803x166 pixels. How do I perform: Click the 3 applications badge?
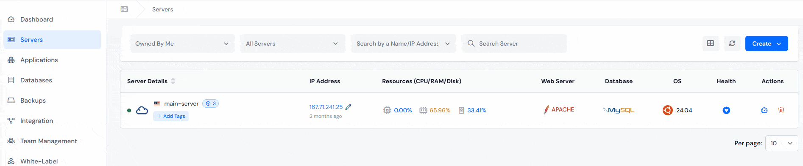(x=211, y=103)
